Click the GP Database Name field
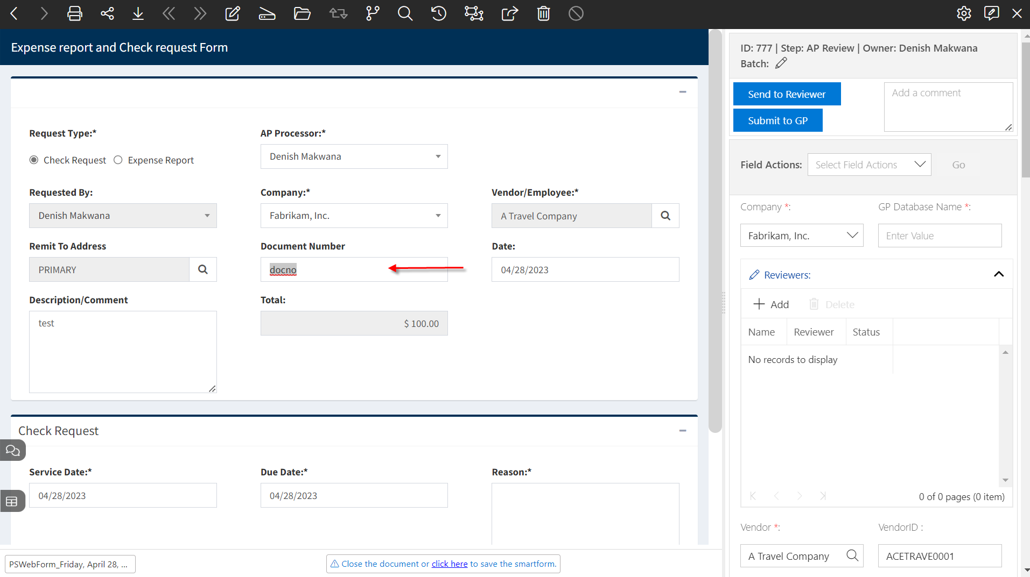This screenshot has width=1030, height=577. tap(940, 236)
